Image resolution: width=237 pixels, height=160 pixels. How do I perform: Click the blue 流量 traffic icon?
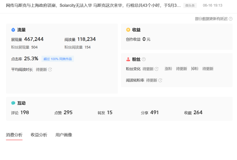click(x=13, y=30)
